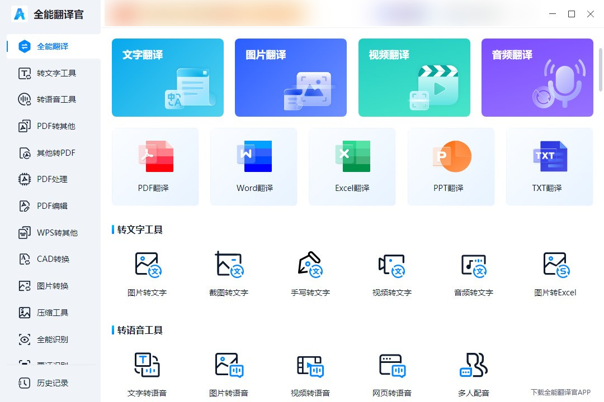Open Word翻译
The width and height of the screenshot is (604, 402).
(x=253, y=166)
